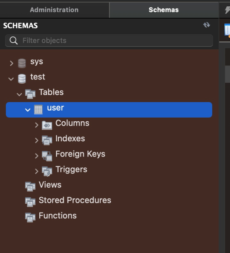Click the refresh schemas icon
Image resolution: width=230 pixels, height=253 pixels.
[207, 25]
